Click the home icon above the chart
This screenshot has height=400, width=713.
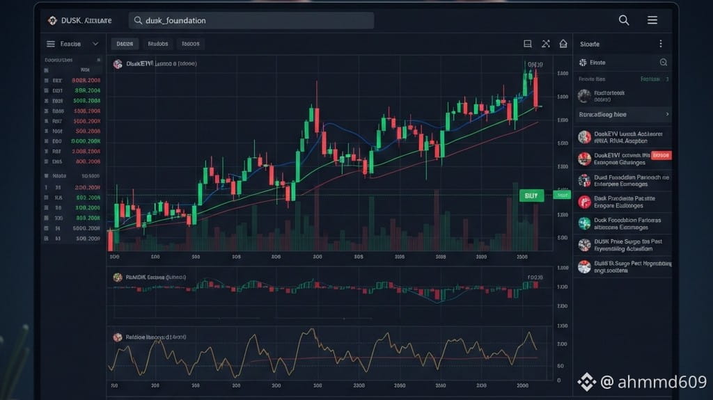pyautogui.click(x=563, y=44)
